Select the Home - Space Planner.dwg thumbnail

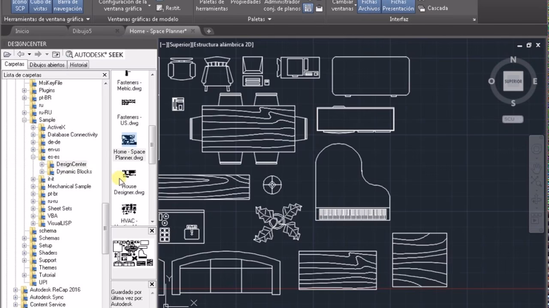coord(129,140)
